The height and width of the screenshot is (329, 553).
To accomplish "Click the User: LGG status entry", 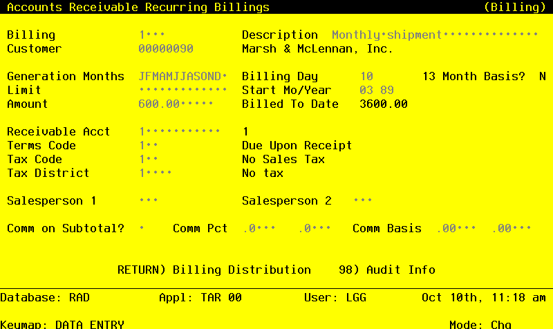I will click(335, 297).
